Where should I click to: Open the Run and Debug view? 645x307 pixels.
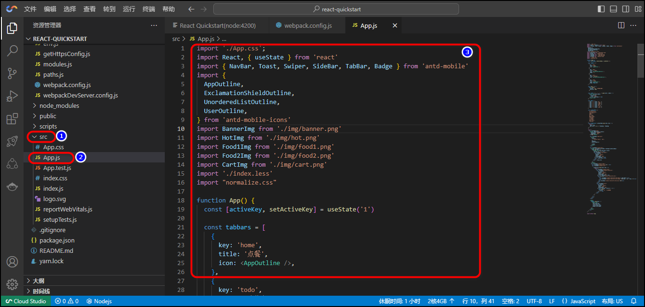[12, 97]
